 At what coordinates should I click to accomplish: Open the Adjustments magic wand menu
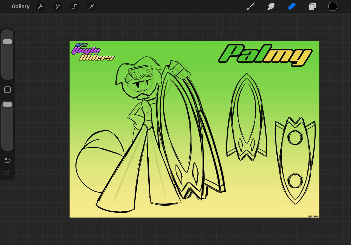58,6
